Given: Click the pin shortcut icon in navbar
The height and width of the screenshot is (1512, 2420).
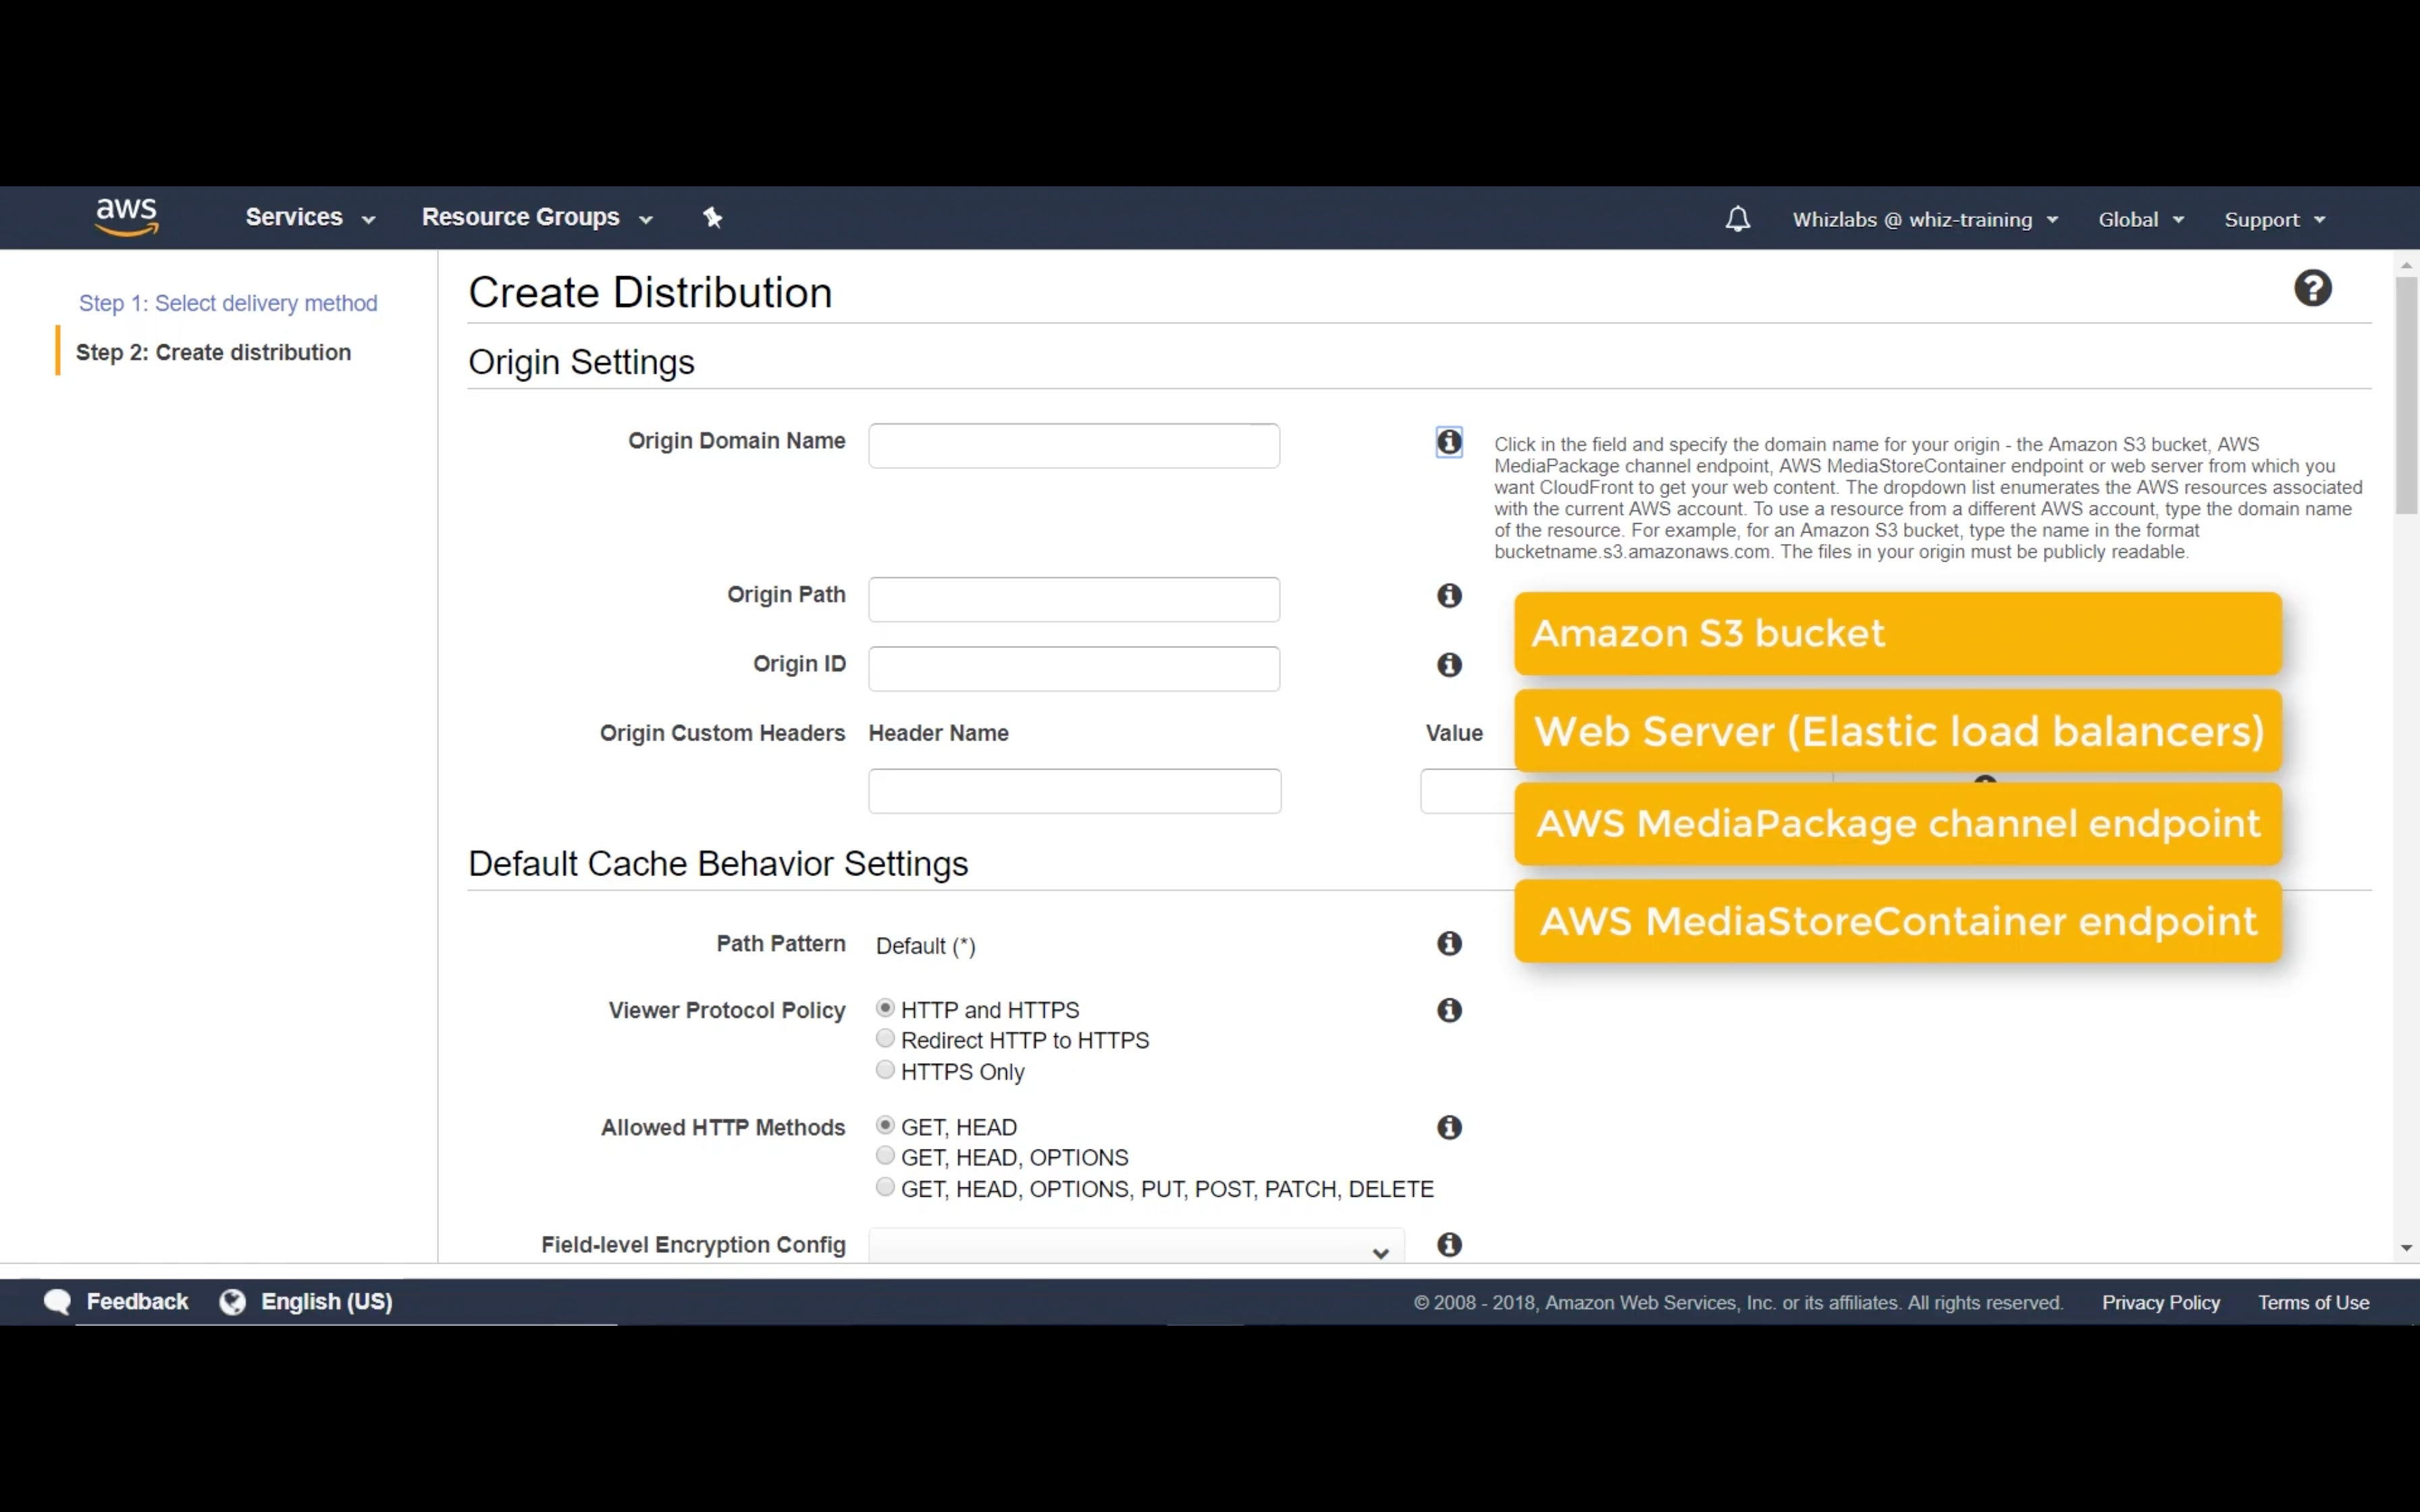Looking at the screenshot, I should coord(712,217).
